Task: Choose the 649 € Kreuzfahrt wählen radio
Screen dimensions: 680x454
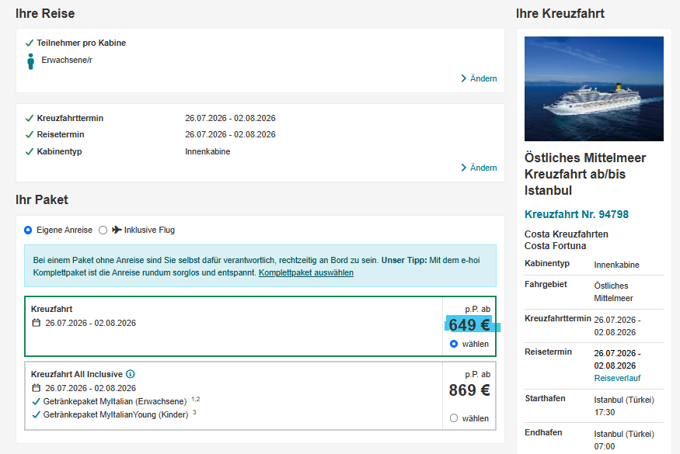Action: click(454, 344)
